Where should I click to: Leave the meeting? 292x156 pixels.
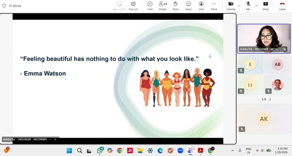point(282,5)
